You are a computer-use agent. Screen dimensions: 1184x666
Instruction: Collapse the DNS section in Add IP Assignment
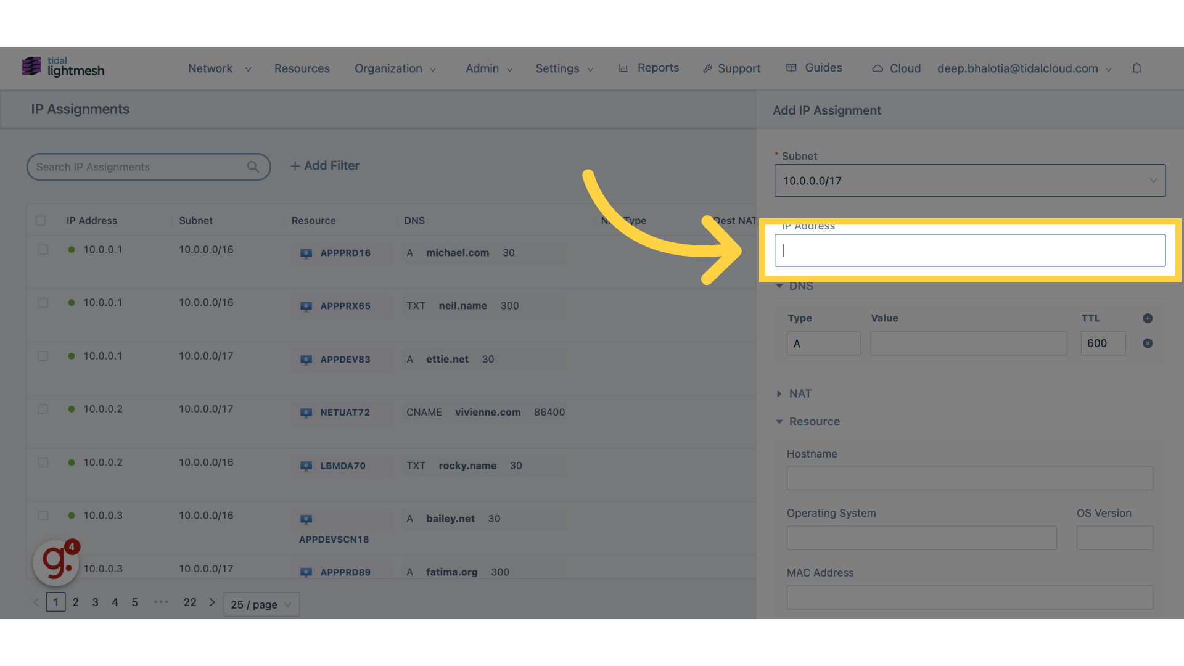pos(778,286)
